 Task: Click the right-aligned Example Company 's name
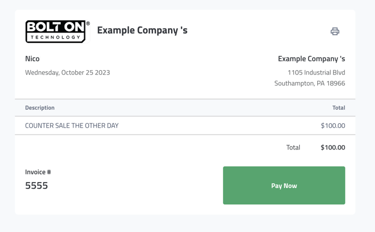click(x=311, y=59)
